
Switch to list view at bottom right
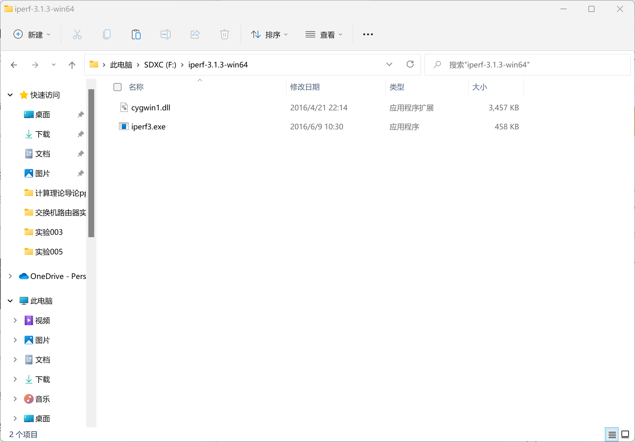626,434
